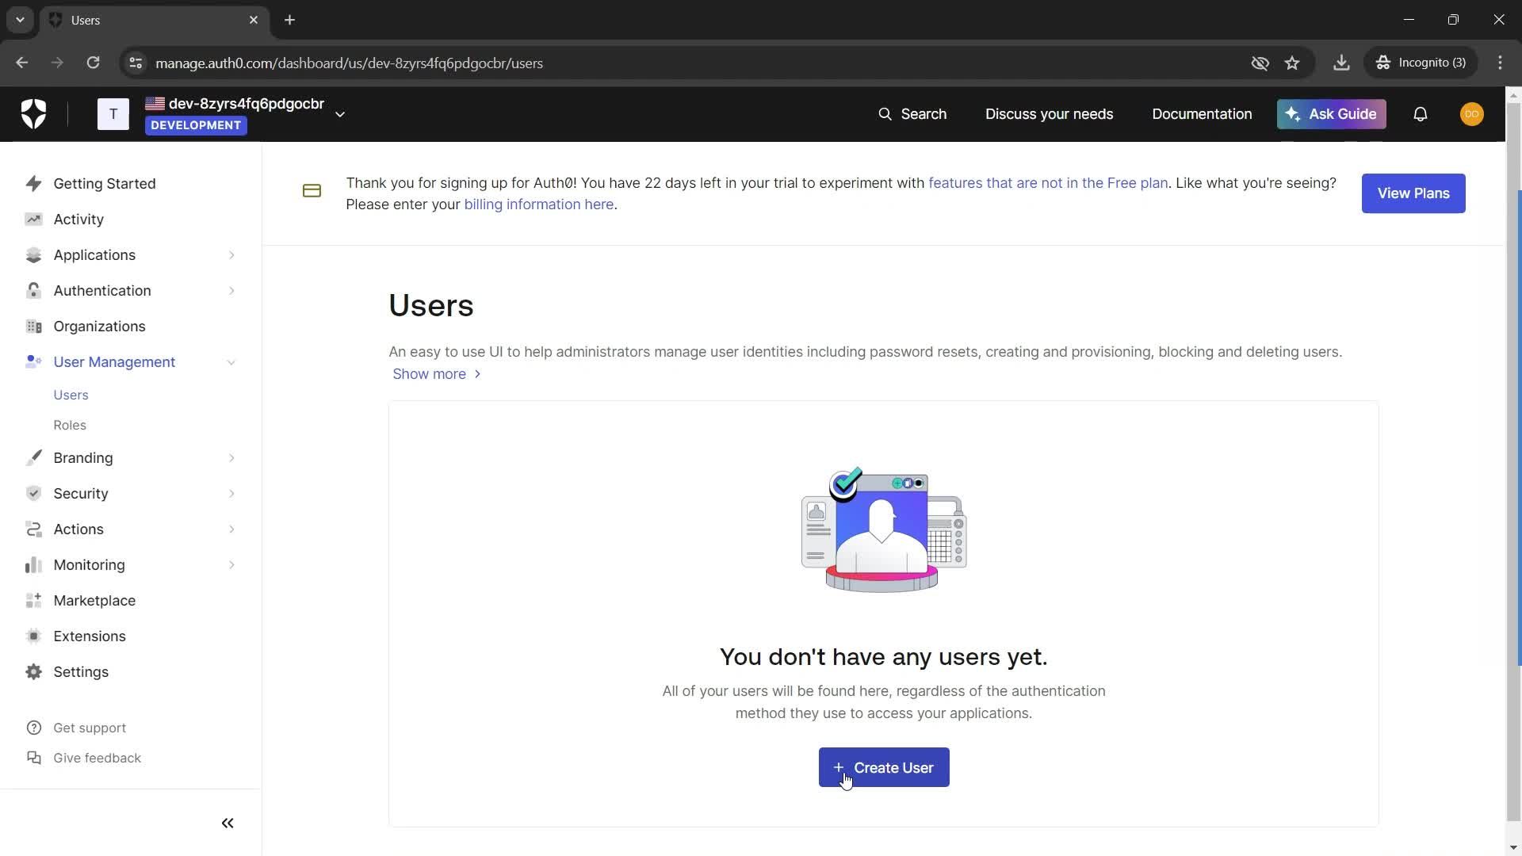This screenshot has height=856, width=1522.
Task: Open the user profile avatar menu
Action: (x=1472, y=114)
